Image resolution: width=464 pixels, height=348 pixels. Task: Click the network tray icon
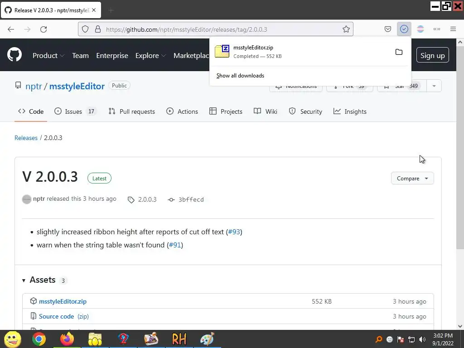click(411, 339)
